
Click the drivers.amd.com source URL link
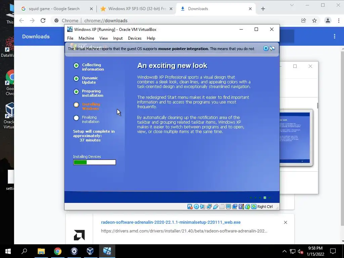pyautogui.click(x=184, y=231)
